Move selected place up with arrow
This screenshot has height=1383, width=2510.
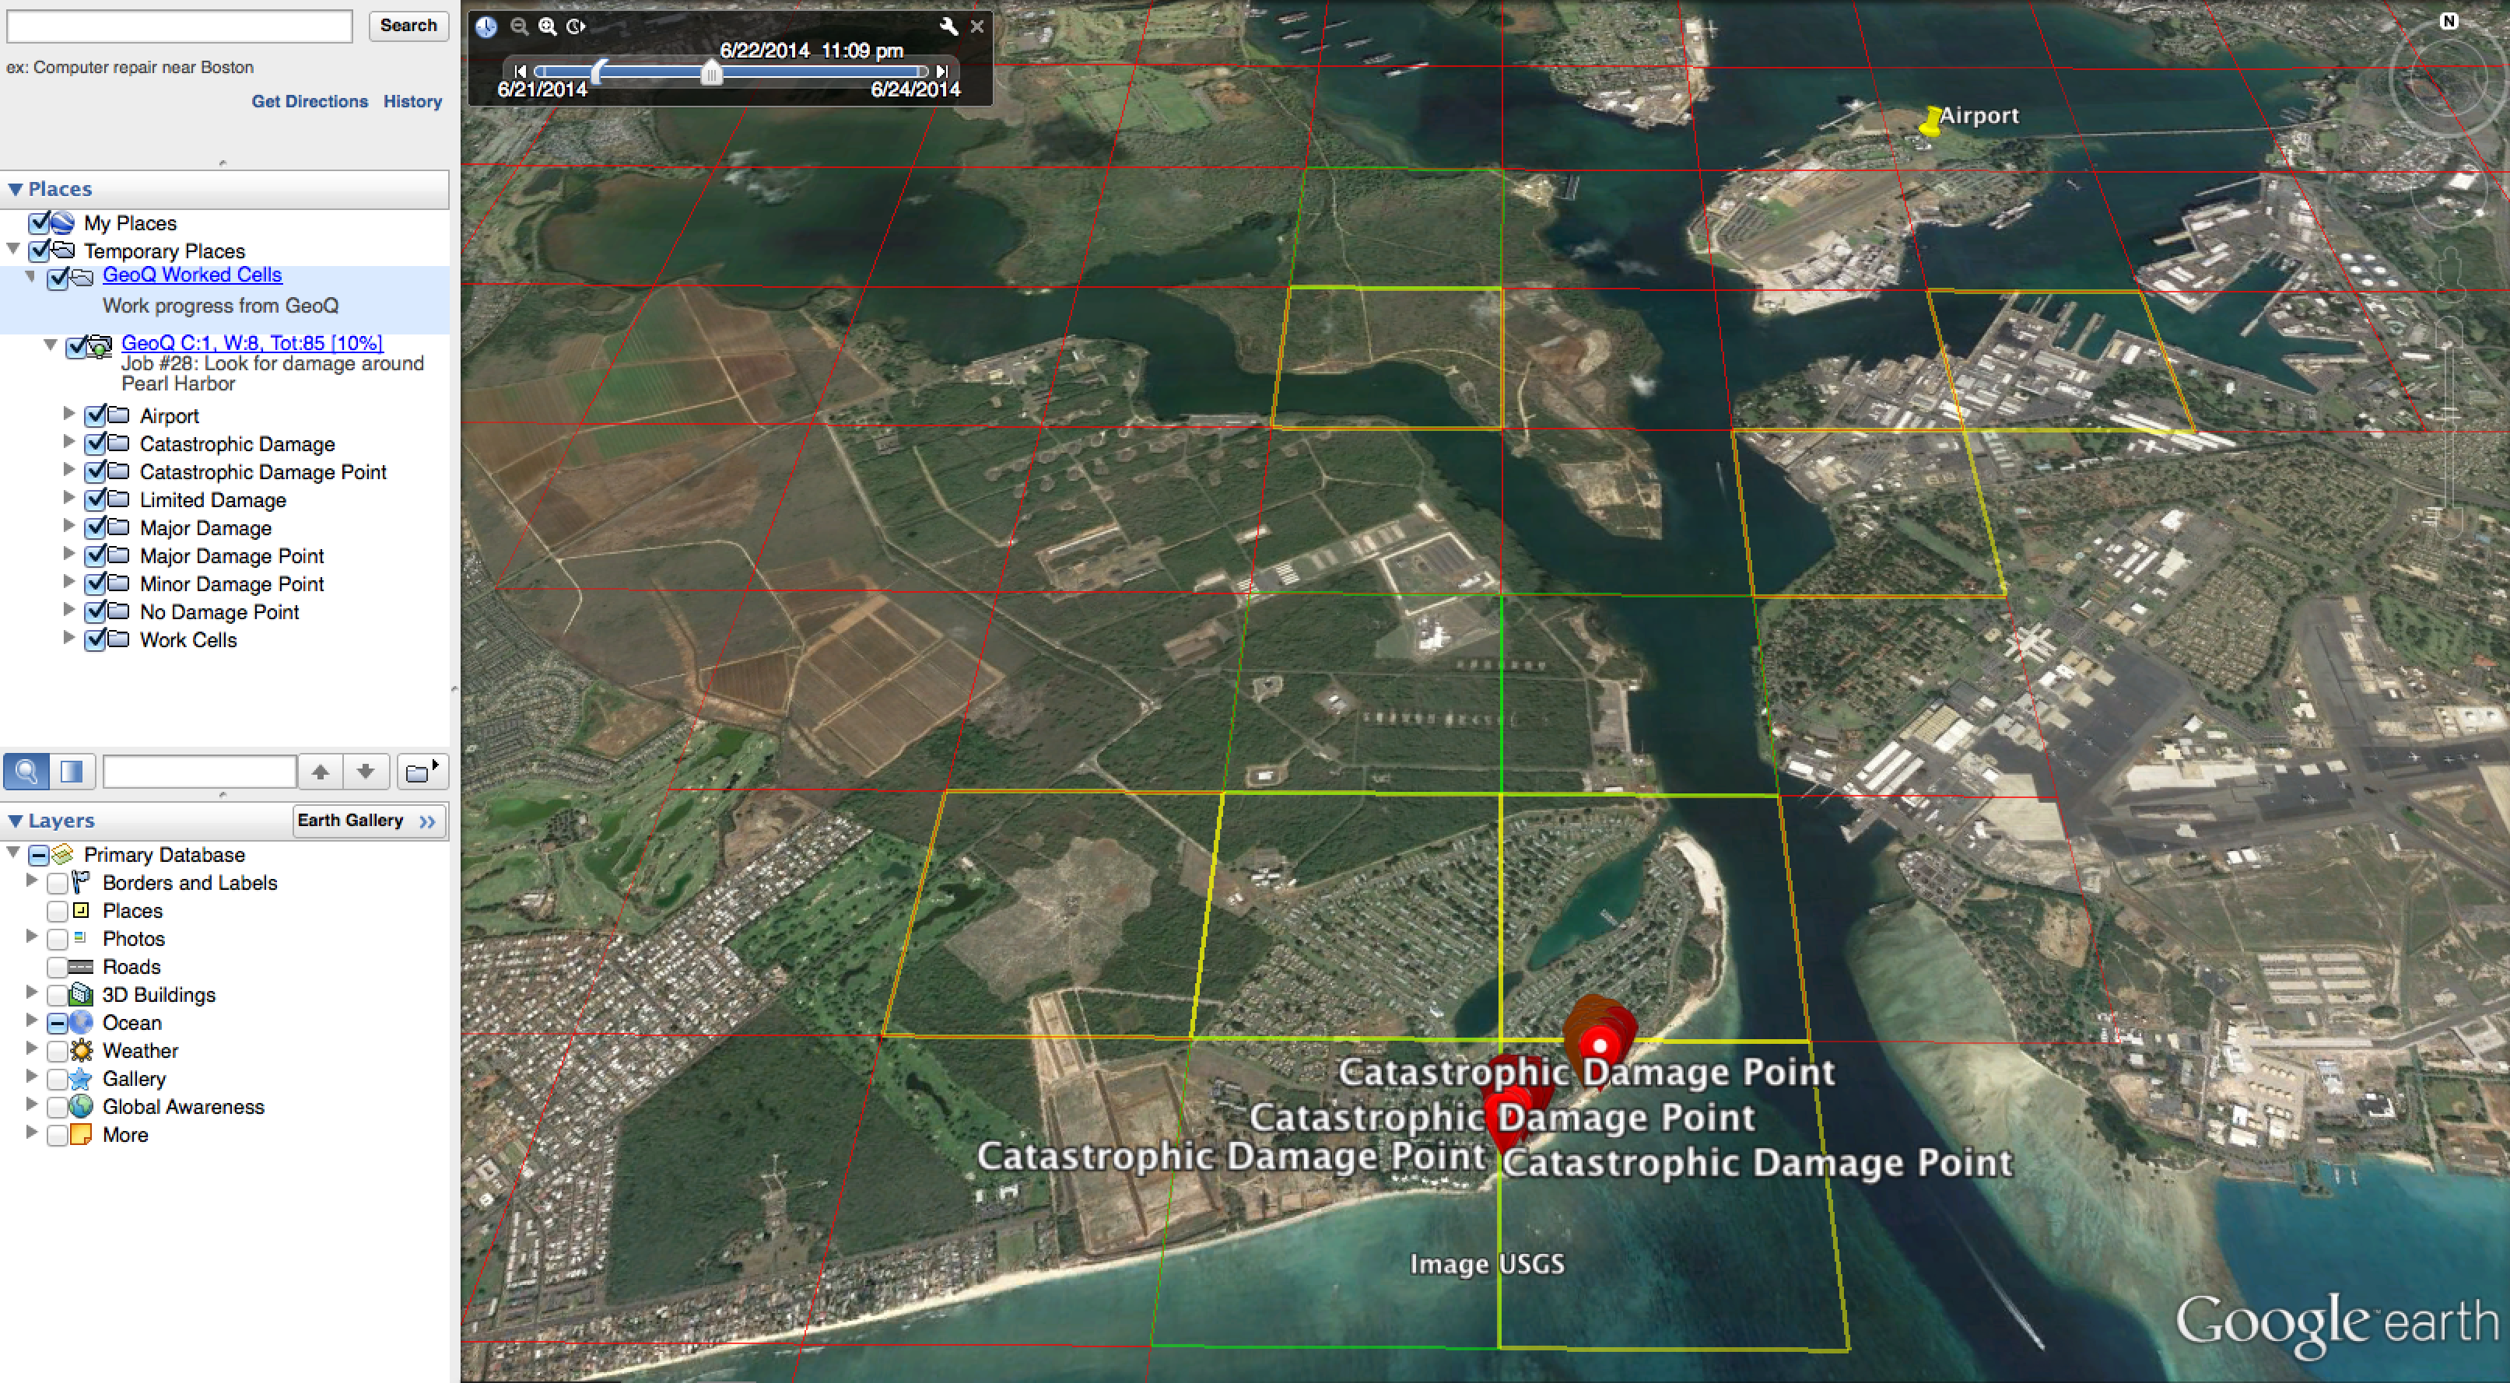[x=321, y=772]
